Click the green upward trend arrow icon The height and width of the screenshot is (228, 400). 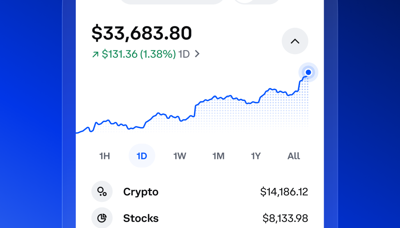95,55
